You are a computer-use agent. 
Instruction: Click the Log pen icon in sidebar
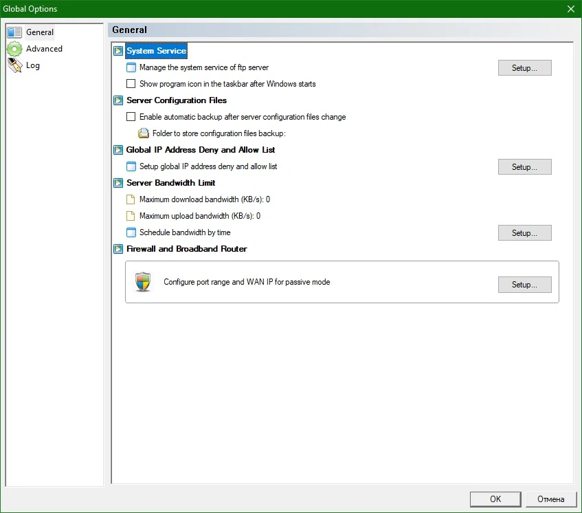point(15,65)
